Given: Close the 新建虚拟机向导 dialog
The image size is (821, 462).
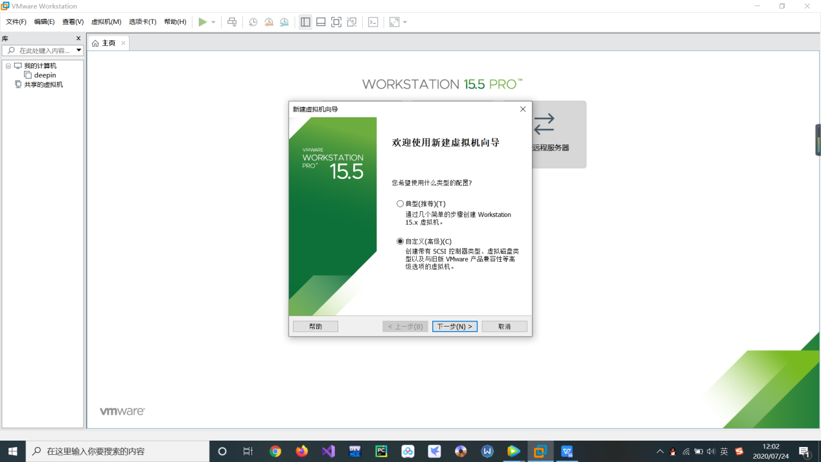Looking at the screenshot, I should [523, 109].
